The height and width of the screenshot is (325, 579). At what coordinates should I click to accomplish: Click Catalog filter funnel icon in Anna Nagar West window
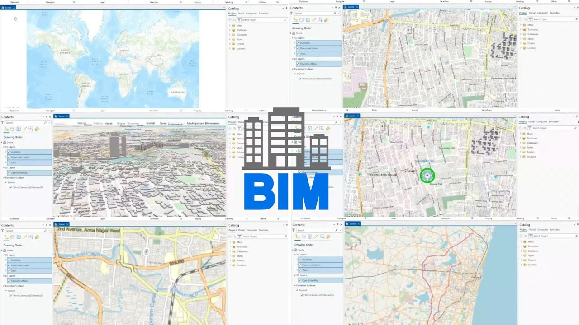239,237
